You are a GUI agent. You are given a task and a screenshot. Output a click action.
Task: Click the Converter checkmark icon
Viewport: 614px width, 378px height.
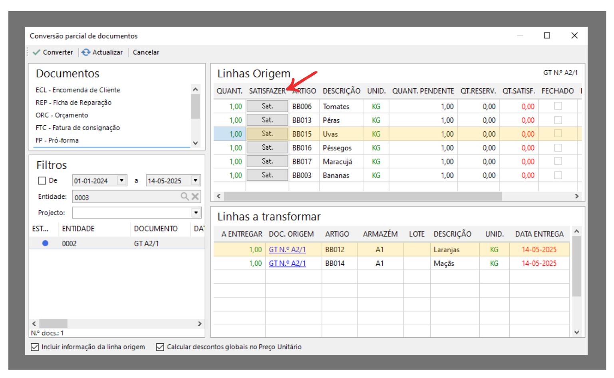[37, 52]
